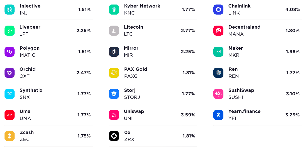Click the Uniswap unicorn logo
Viewport: 307px width, 149px height.
point(114,115)
